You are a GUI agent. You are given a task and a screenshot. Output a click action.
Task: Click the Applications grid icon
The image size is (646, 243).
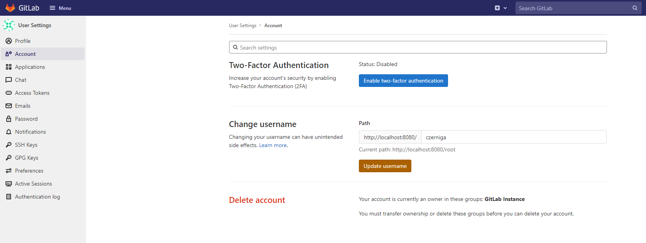click(x=9, y=67)
